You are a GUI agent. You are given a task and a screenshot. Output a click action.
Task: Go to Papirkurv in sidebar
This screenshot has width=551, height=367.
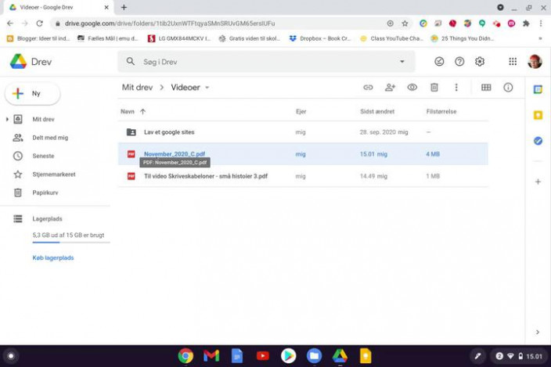point(45,192)
